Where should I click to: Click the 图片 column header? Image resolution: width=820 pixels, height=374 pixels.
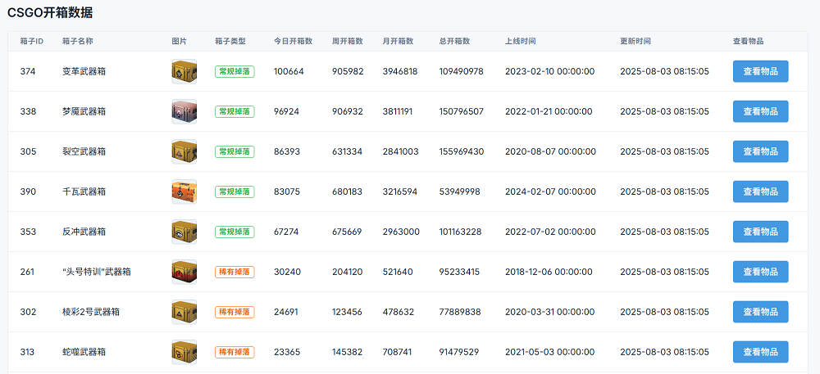179,41
